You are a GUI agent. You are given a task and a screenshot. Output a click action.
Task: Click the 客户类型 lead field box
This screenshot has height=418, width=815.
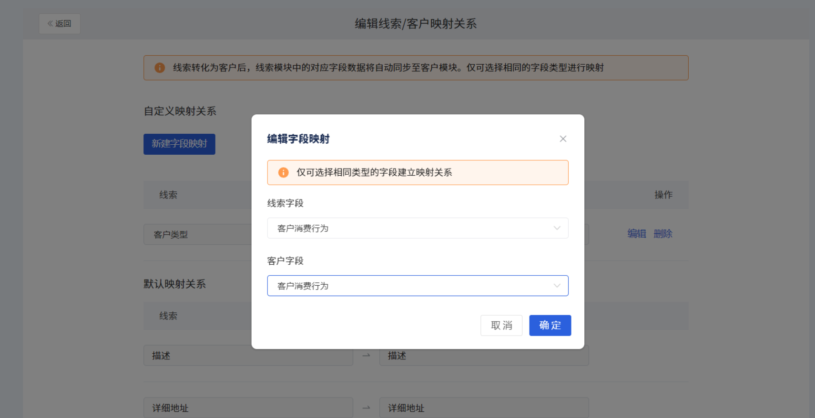point(198,234)
